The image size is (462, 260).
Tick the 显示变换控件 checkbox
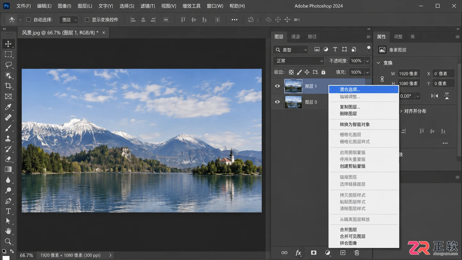point(87,20)
